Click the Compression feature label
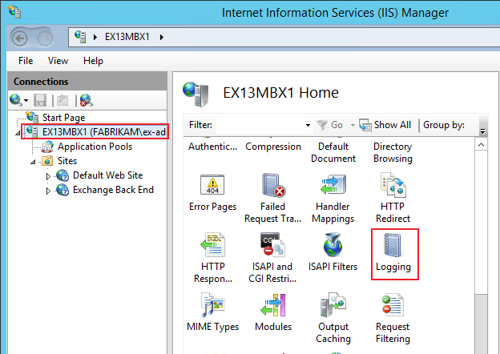Screen dimensions: 500x354 [273, 147]
